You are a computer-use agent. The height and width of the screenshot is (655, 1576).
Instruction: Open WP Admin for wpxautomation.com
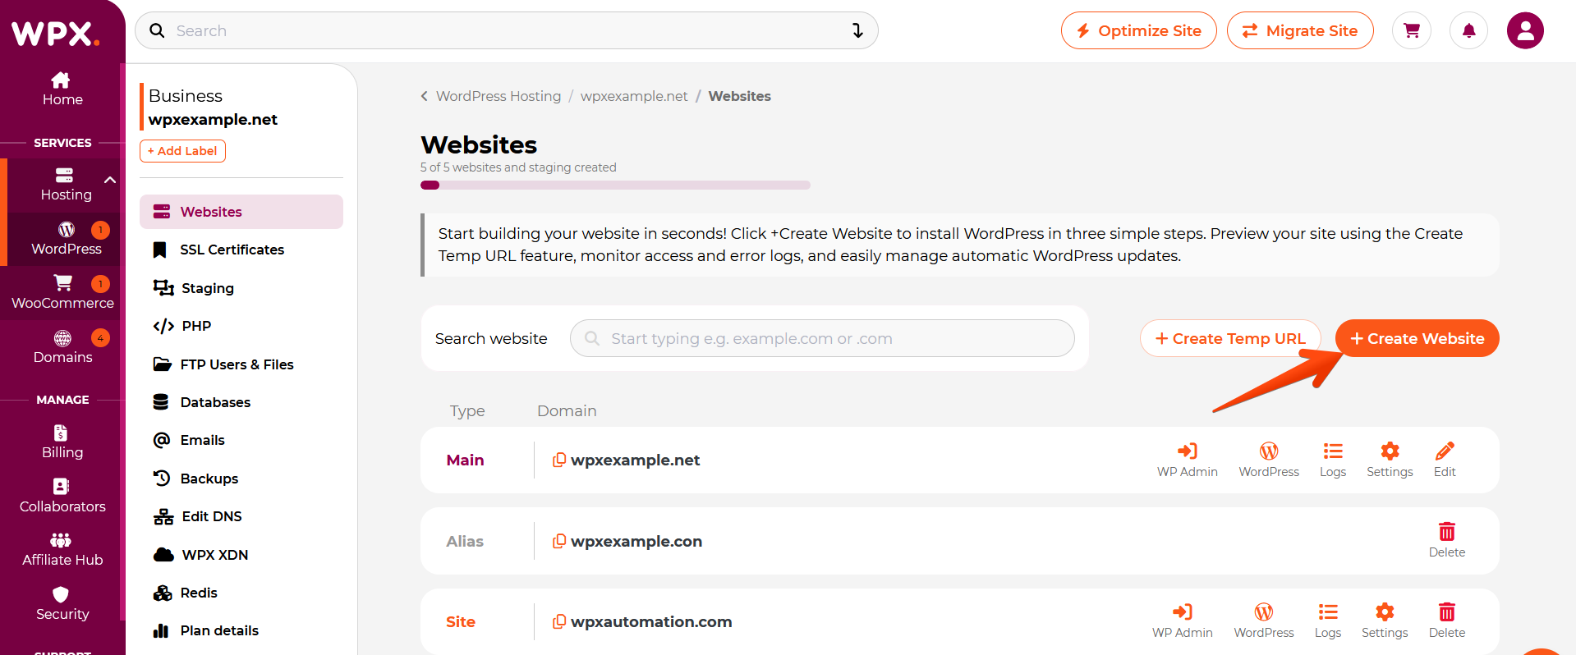(1182, 621)
